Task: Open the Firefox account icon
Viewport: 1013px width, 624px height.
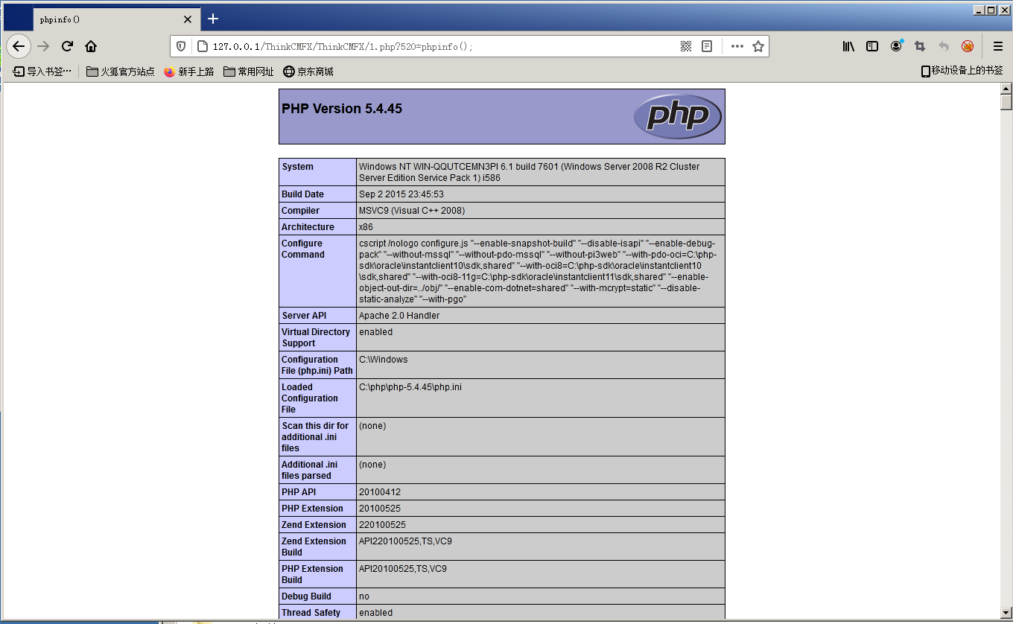Action: tap(896, 46)
